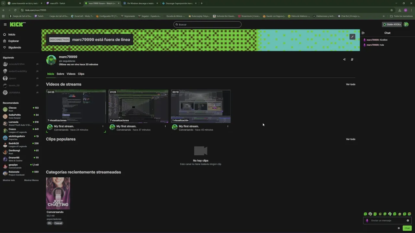The image size is (415, 233).
Task: Open the user avatar in top right
Action: click(x=406, y=25)
